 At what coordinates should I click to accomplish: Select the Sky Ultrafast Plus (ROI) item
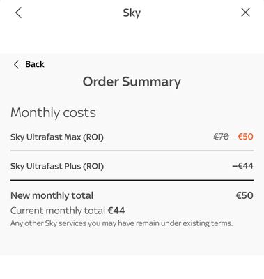[x=57, y=166]
